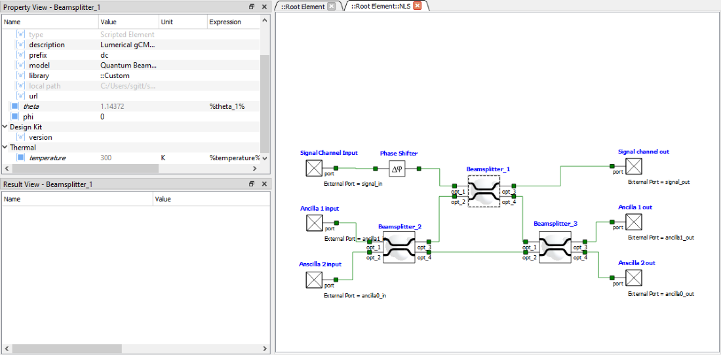
Task: Select the Beamsplitter_2 element icon
Action: pos(399,247)
